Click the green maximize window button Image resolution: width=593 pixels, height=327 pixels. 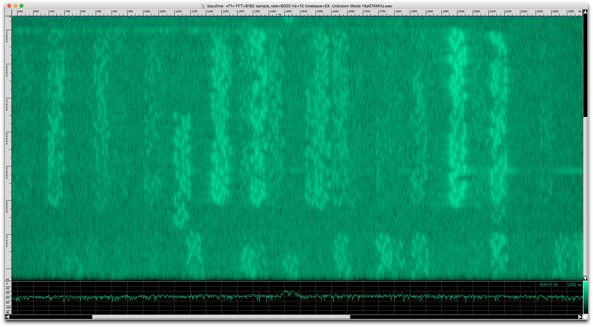[x=21, y=6]
